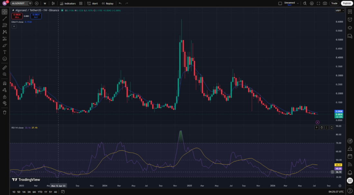Screen dimensions: 354x195
Task: Open the object tree layers panel
Action: click(x=350, y=28)
